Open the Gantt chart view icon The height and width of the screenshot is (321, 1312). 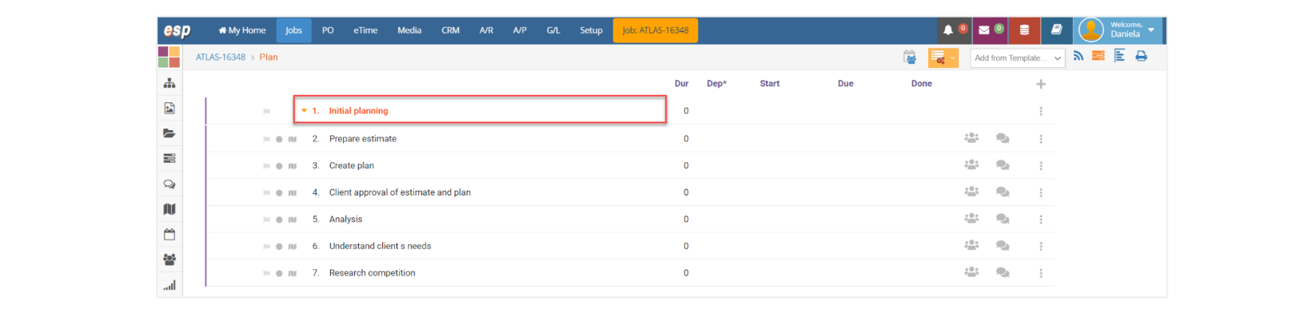tap(1119, 56)
